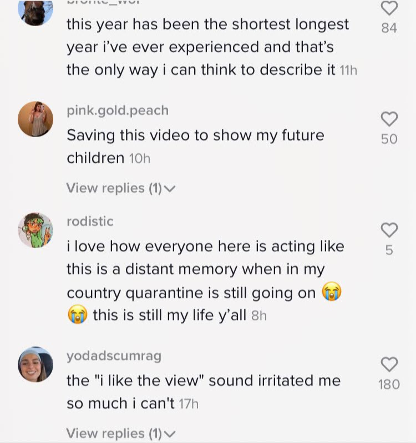Like rodistic's quarantine comment
416x443 pixels.
coord(389,229)
